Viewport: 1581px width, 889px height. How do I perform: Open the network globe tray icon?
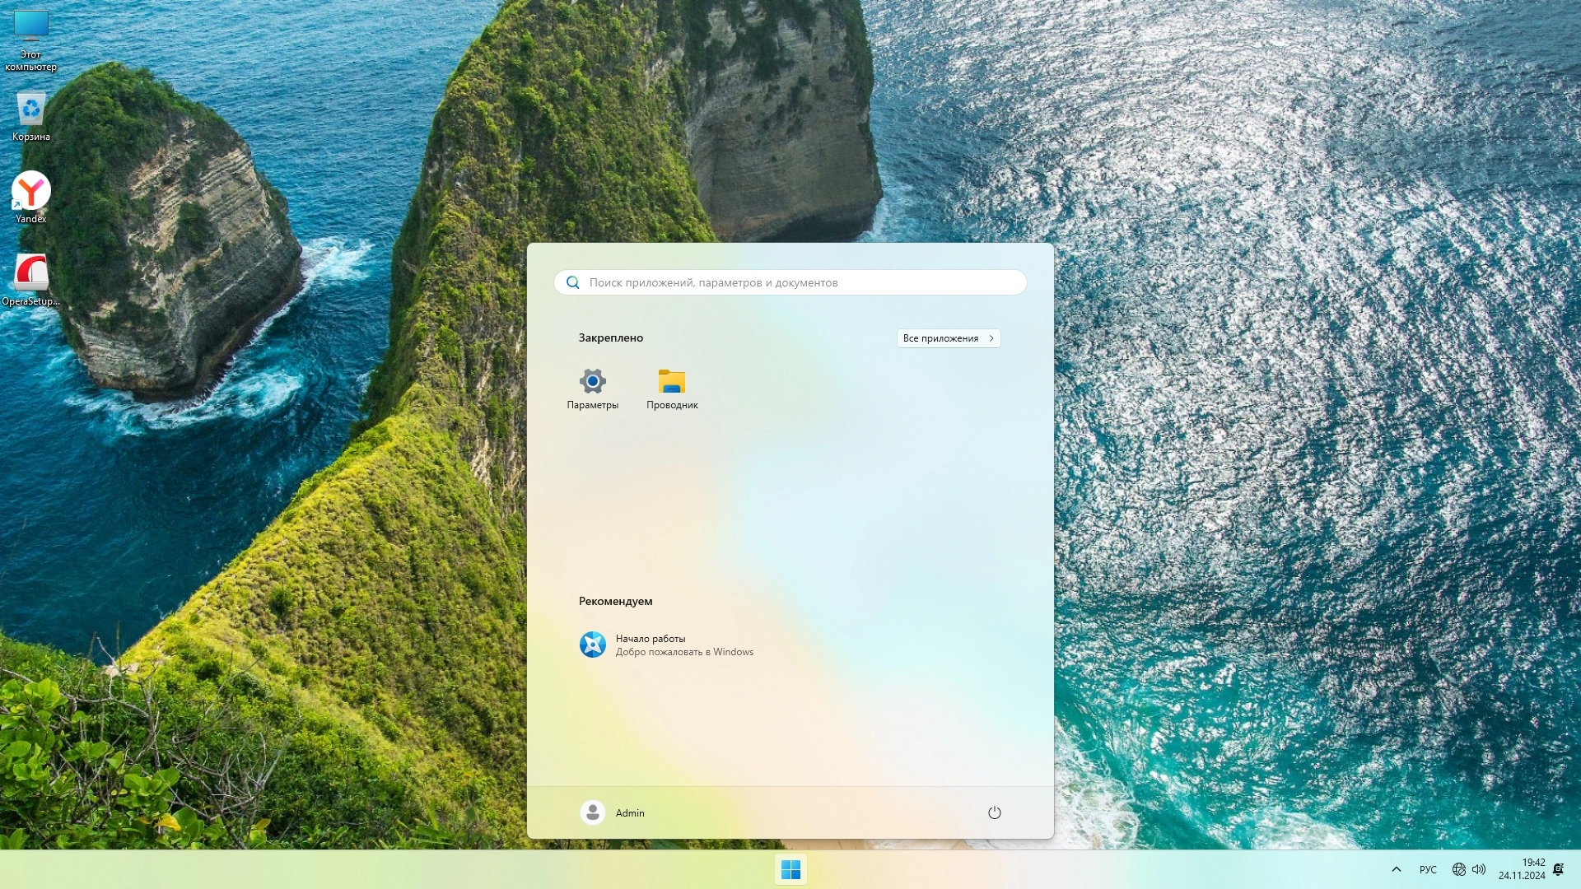pyautogui.click(x=1458, y=869)
